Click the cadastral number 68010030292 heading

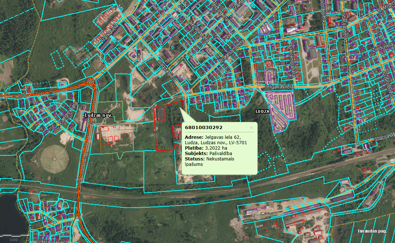coord(203,128)
